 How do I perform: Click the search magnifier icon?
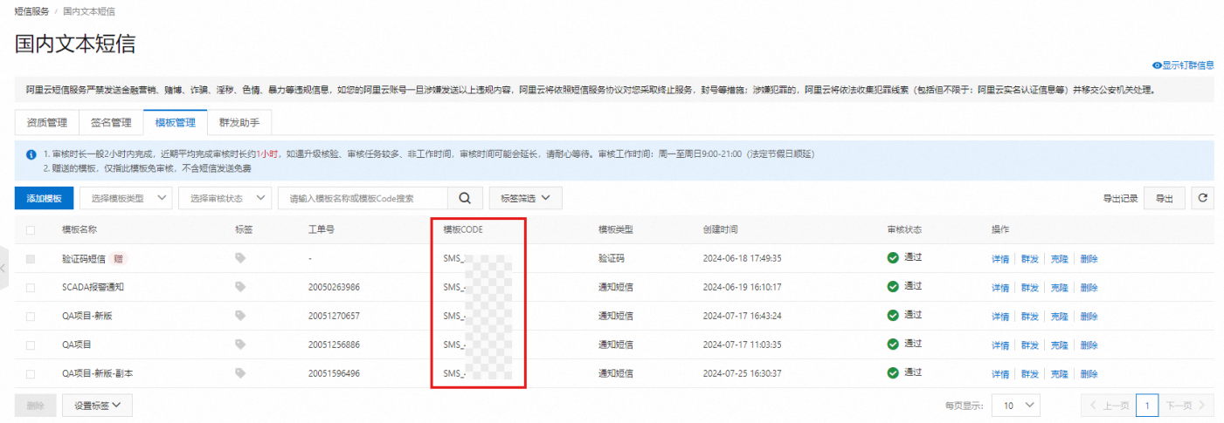point(465,199)
